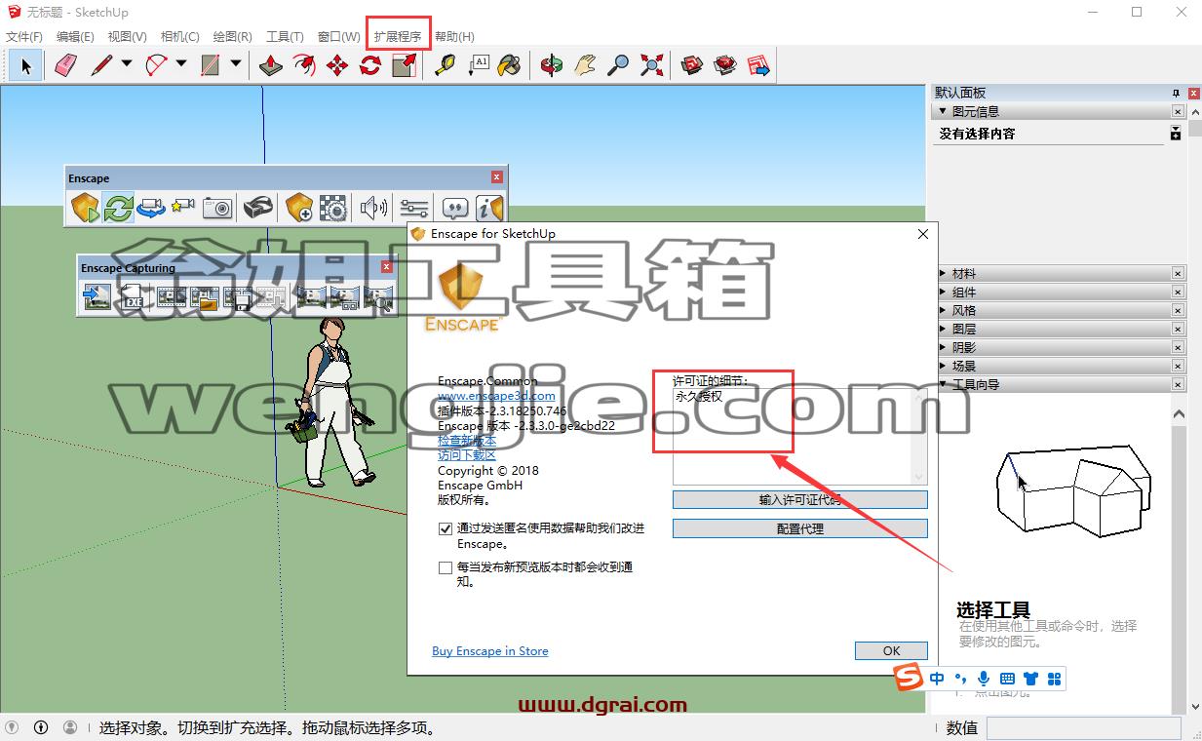This screenshot has width=1202, height=741.
Task: Activate the Zoom magnifier tool
Action: point(618,66)
